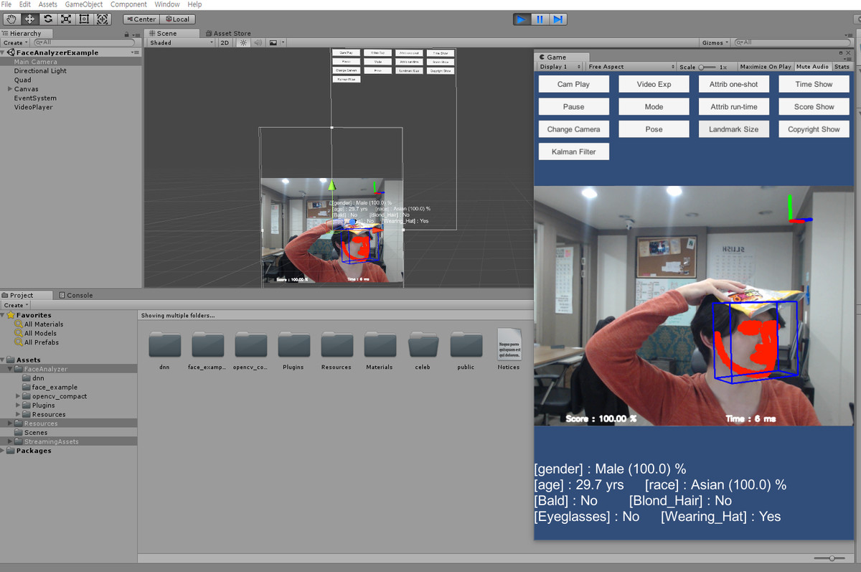This screenshot has height=572, width=861.
Task: Click the Hierarchy panel lock icon
Action: tap(127, 34)
